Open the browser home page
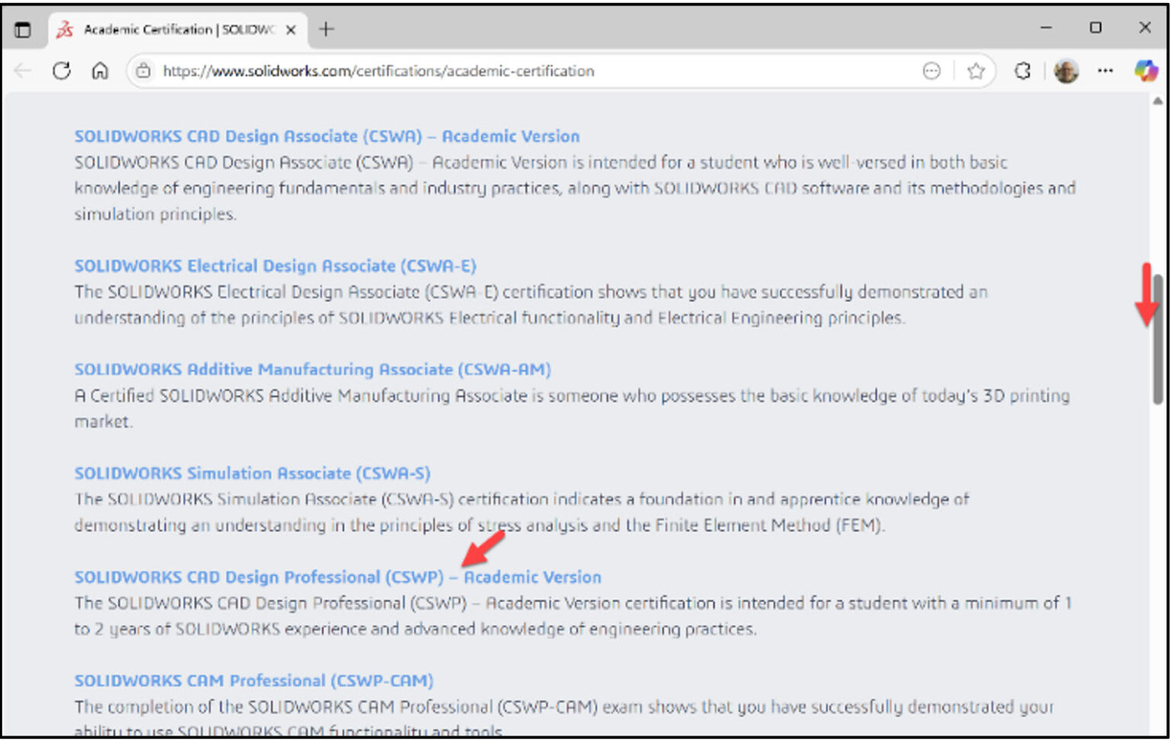The width and height of the screenshot is (1171, 741). 100,71
